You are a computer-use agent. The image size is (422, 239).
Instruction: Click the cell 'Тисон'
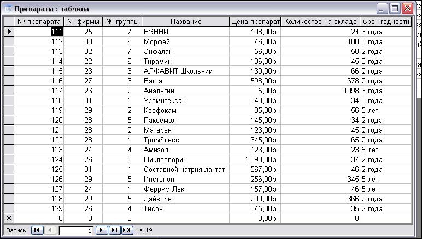coord(186,208)
